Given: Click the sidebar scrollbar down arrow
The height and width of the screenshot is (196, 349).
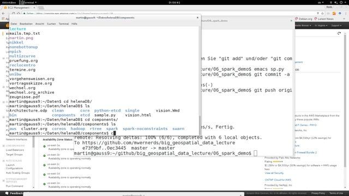Looking at the screenshot, I should click(34, 188).
